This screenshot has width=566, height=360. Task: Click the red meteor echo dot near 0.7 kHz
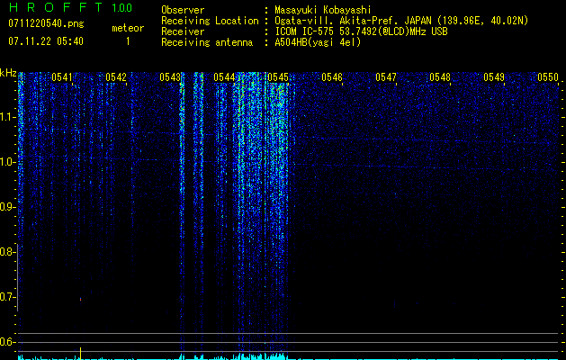coord(80,300)
